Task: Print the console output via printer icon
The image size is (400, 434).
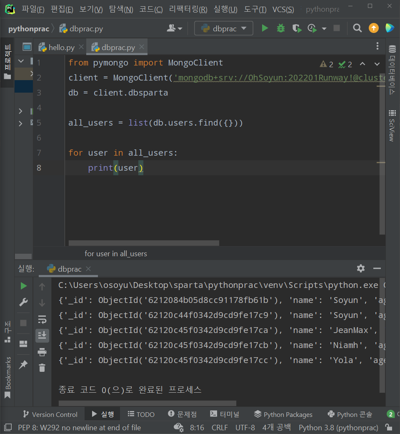Action: pos(42,352)
